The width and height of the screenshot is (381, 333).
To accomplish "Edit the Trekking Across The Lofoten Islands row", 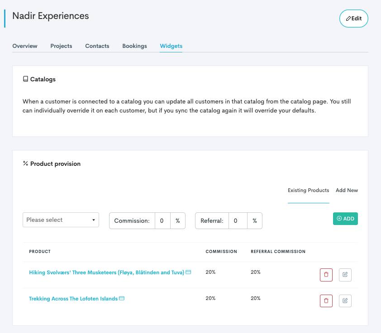I will coord(345,301).
